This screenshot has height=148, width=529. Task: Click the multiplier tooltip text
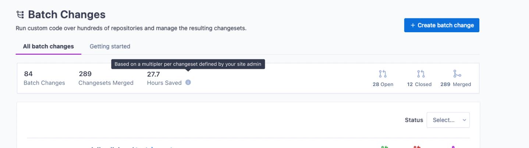click(188, 64)
